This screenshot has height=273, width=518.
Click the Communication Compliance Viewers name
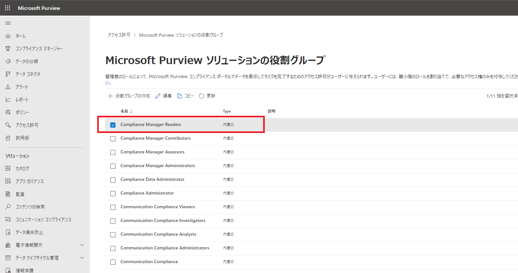tap(158, 207)
